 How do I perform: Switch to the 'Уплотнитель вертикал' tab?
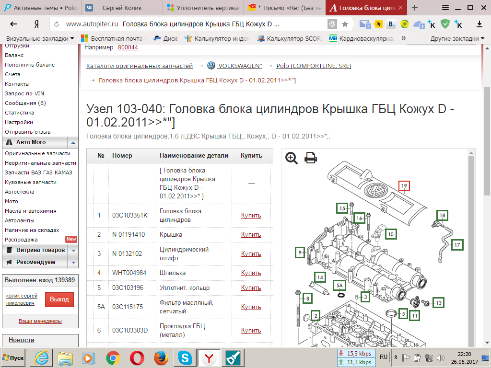pos(203,8)
